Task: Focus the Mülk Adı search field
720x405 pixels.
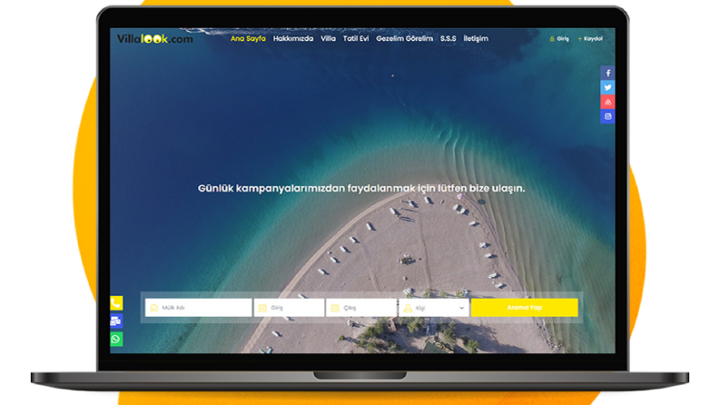Action: 198,308
